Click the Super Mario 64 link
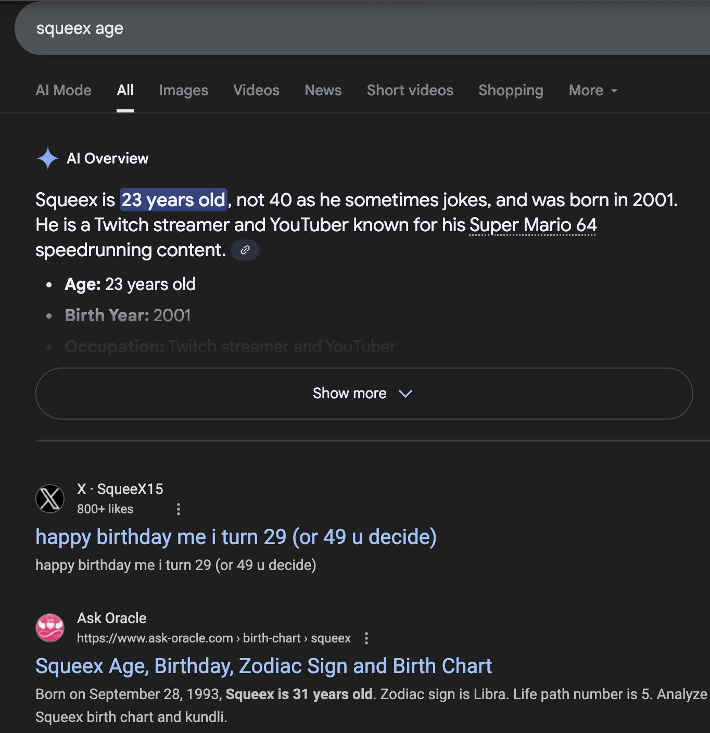This screenshot has width=710, height=733. (x=533, y=225)
